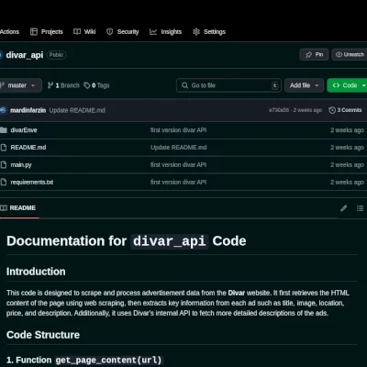Click the book icon beside README
The height and width of the screenshot is (367, 367).
click(4, 208)
